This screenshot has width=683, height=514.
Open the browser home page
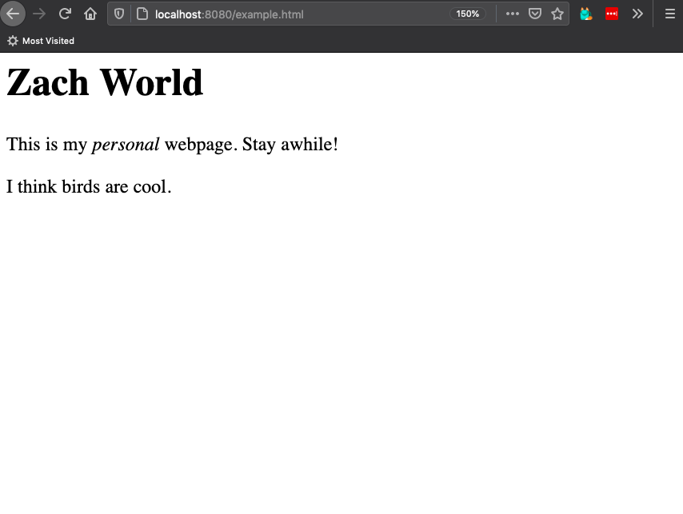(90, 14)
